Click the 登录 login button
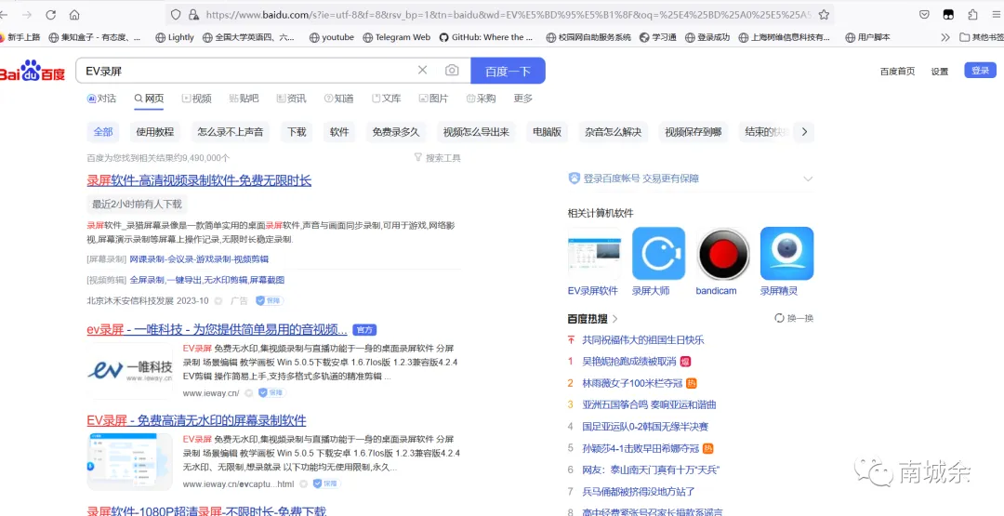The image size is (1004, 516). pos(981,71)
